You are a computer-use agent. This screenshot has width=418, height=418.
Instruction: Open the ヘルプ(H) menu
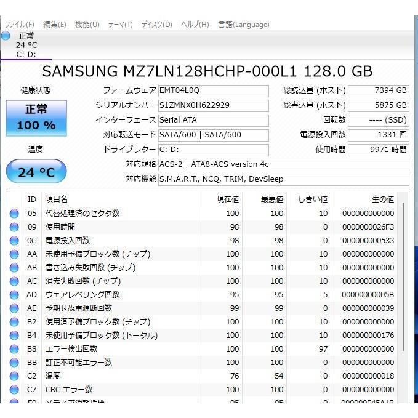[195, 25]
